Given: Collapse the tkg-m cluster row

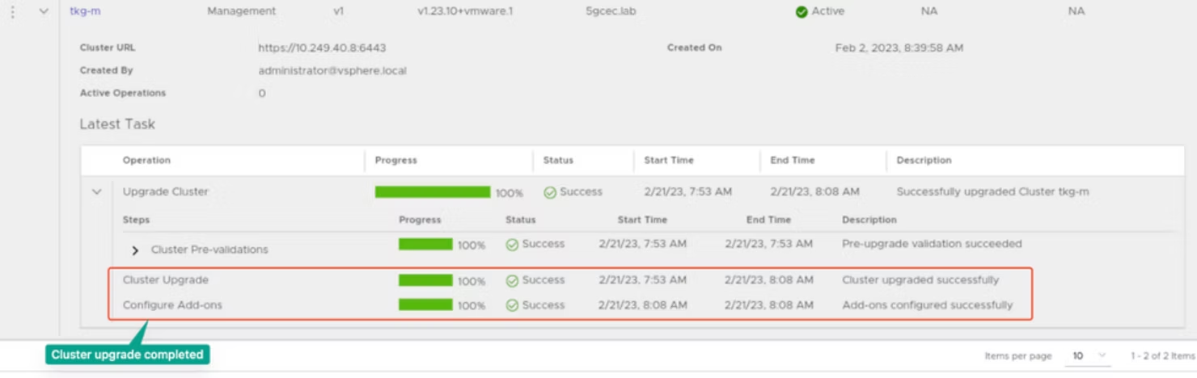Looking at the screenshot, I should coord(44,11).
